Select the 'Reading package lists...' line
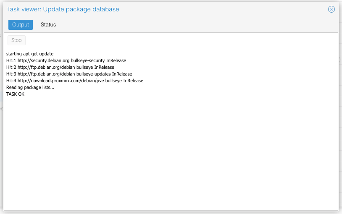Screen dimensions: 342x214 (30, 87)
